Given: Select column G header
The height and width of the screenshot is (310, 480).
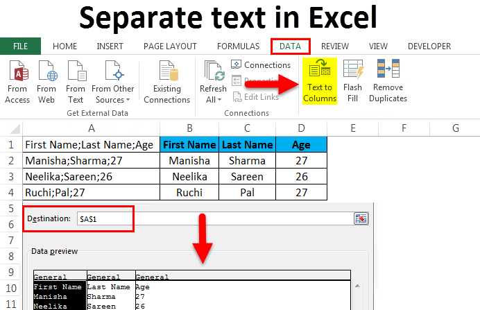Looking at the screenshot, I should [455, 128].
